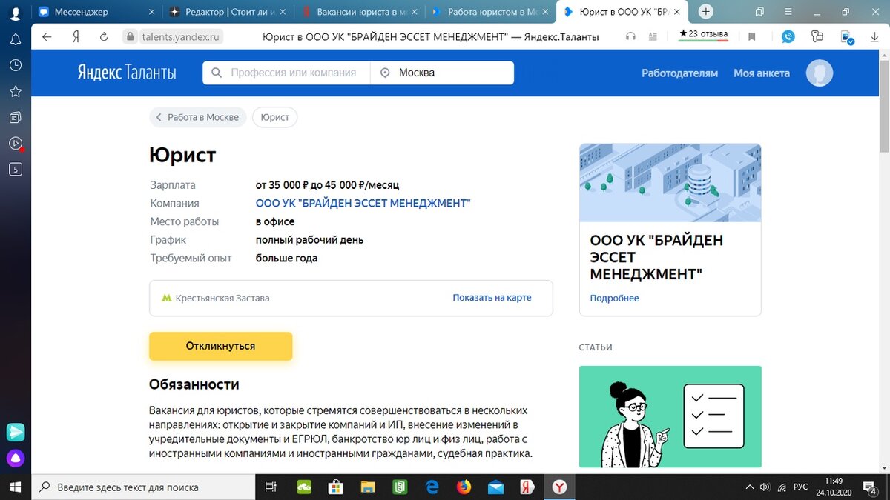Expand hidden tray icons with the chevron

coord(749,487)
